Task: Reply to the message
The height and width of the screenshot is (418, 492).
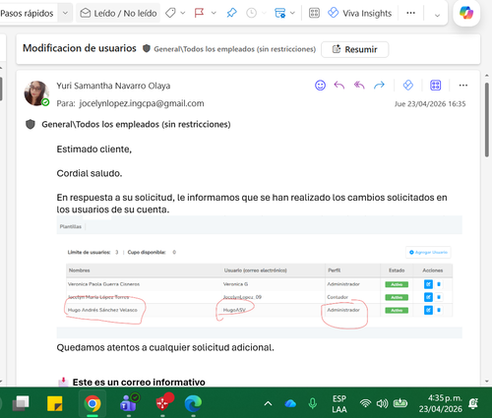Action: pos(339,86)
